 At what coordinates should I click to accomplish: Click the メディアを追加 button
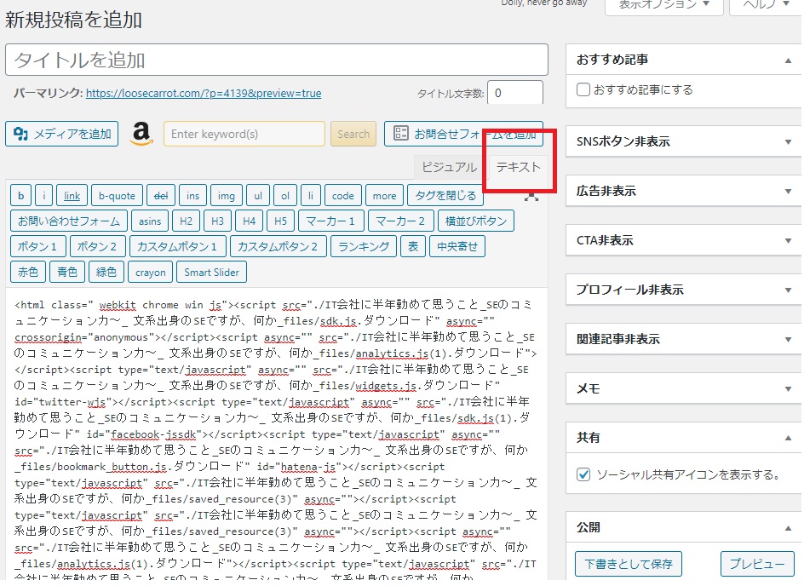(x=62, y=134)
